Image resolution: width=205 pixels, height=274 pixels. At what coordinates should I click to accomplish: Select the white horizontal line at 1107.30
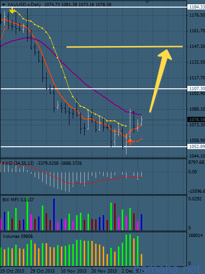[x=94, y=89]
